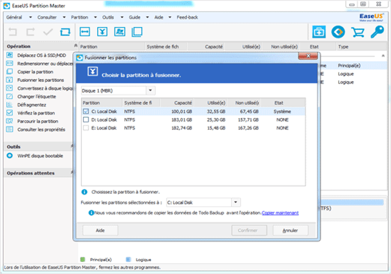Click the blue round arrow recovery icon
The height and width of the screenshot is (274, 391).
click(x=338, y=32)
